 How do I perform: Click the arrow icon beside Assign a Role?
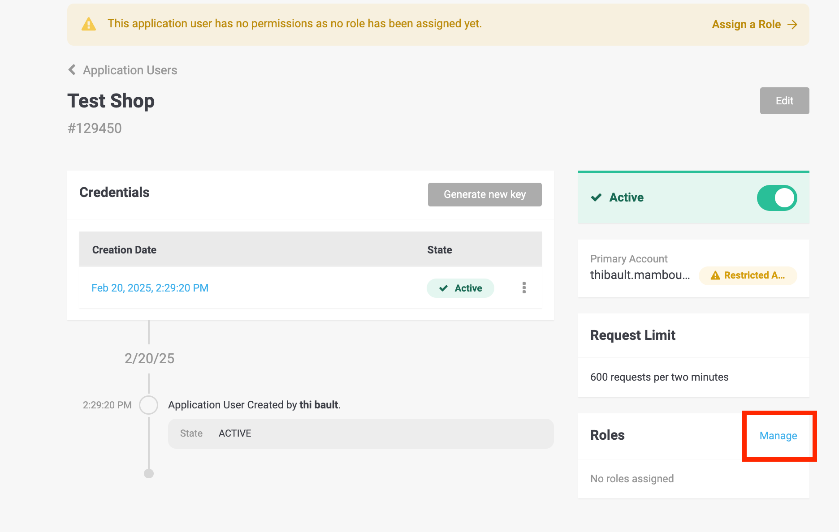[x=792, y=25]
